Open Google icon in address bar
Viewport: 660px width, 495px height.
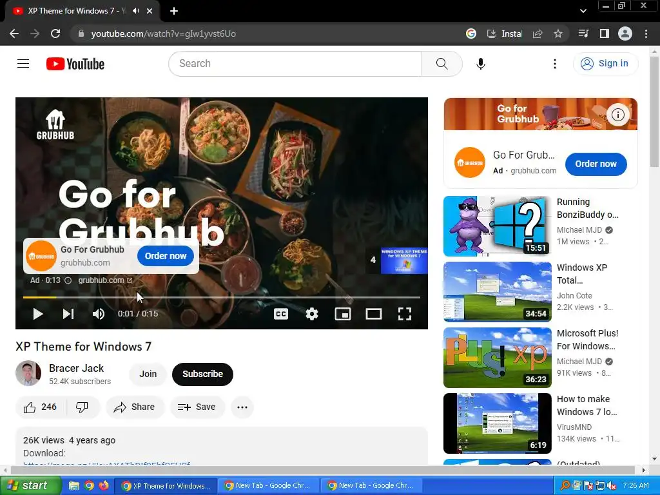click(x=471, y=34)
